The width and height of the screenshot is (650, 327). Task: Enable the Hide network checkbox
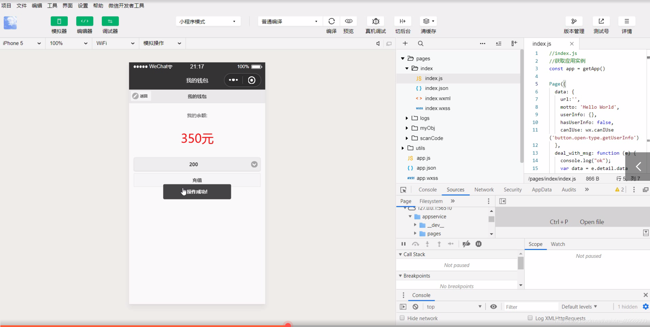[402, 318]
